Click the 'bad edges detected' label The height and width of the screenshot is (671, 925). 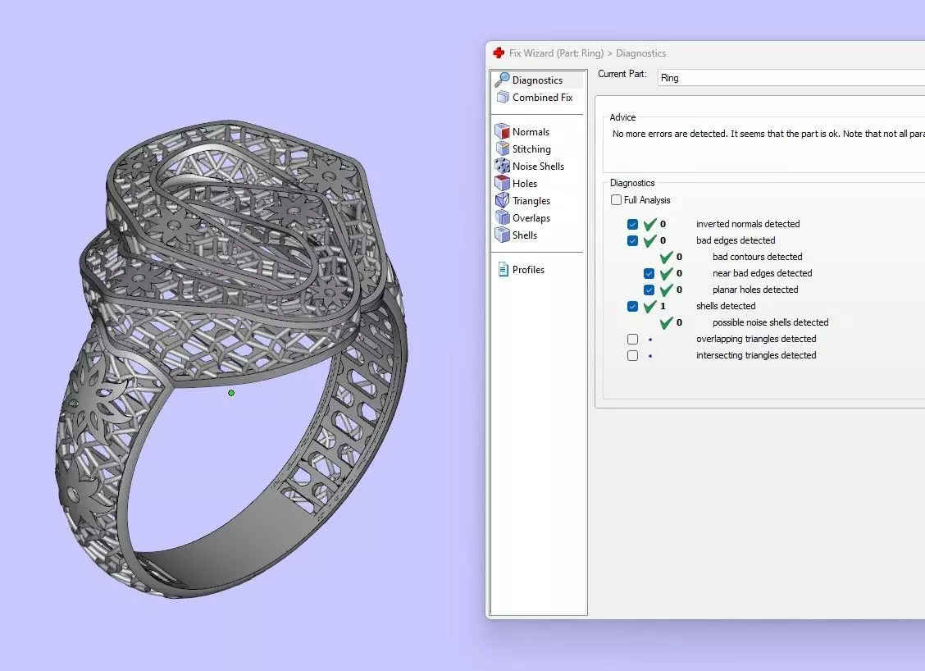pos(735,240)
